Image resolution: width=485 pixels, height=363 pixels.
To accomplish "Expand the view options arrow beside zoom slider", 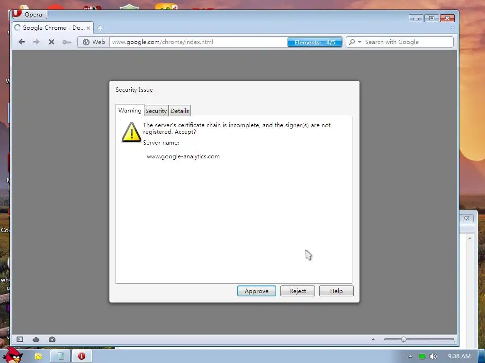I will click(373, 339).
